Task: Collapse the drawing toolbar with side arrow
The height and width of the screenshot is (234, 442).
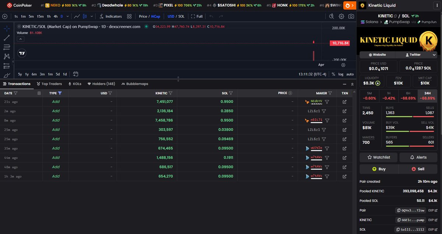Action: point(13,62)
